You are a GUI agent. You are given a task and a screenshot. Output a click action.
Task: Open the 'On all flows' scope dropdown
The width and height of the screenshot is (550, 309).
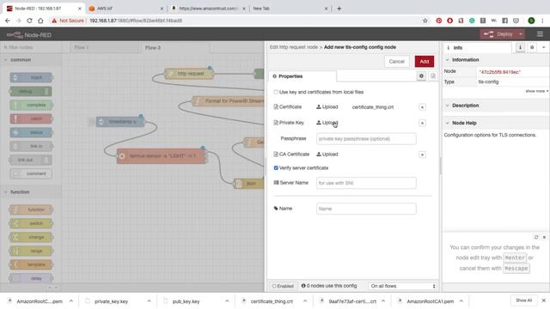pyautogui.click(x=403, y=286)
